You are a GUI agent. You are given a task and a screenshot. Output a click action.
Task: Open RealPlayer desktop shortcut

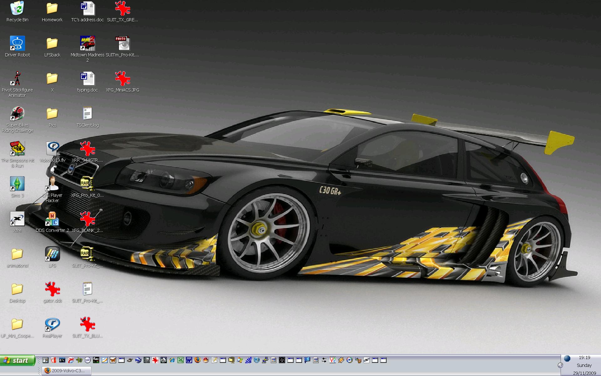coord(52,325)
